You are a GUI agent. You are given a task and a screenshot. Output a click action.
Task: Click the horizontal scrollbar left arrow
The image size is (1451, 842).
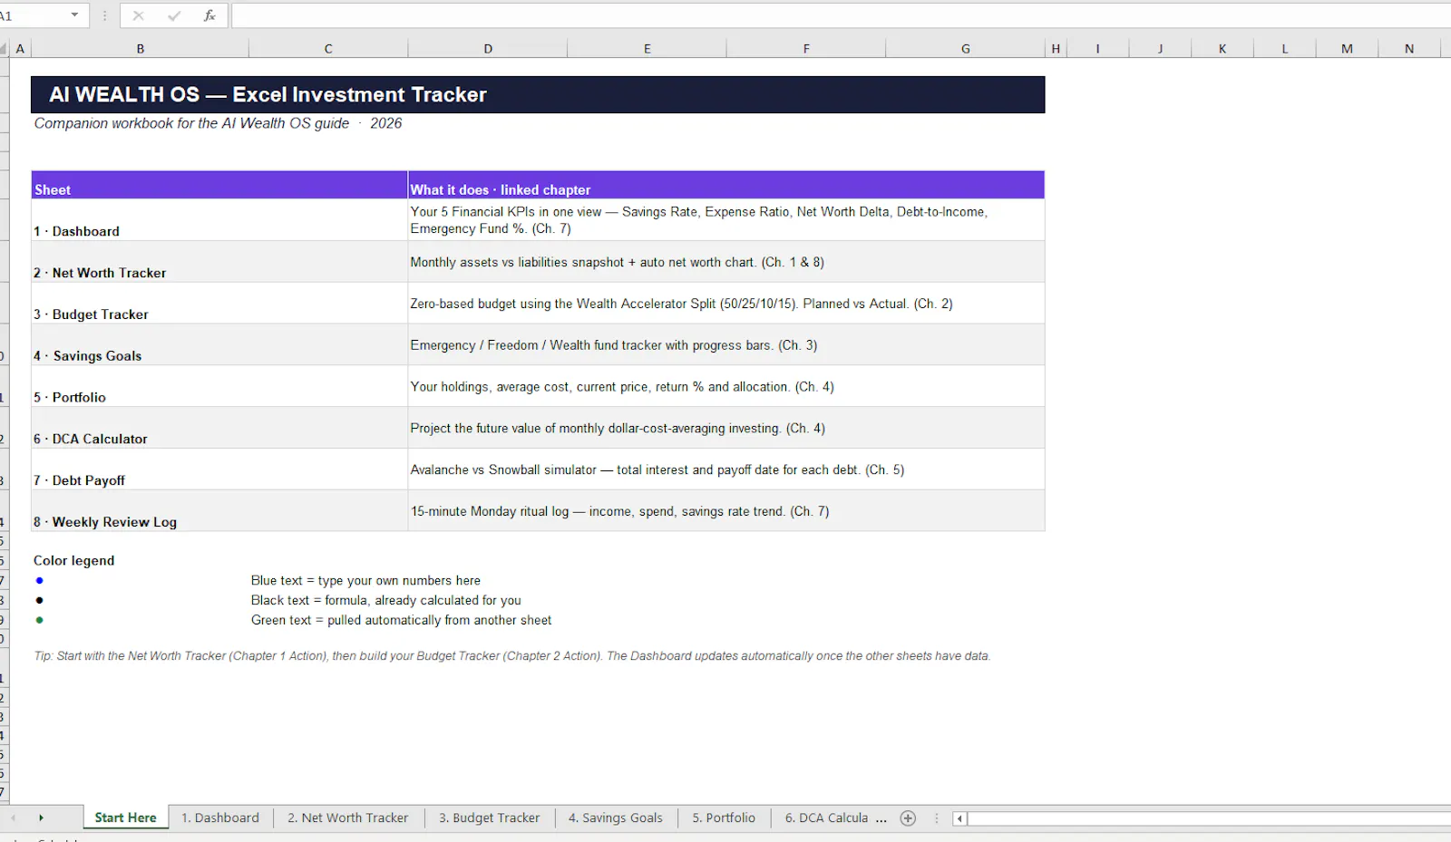tap(959, 818)
